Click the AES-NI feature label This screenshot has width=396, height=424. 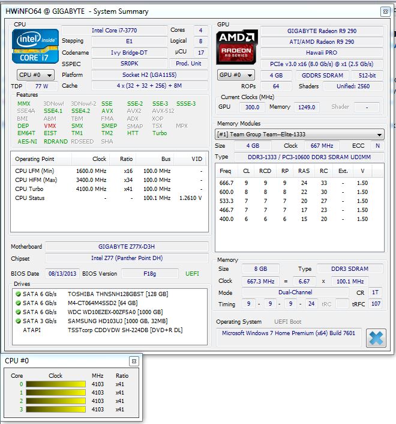pyautogui.click(x=27, y=141)
